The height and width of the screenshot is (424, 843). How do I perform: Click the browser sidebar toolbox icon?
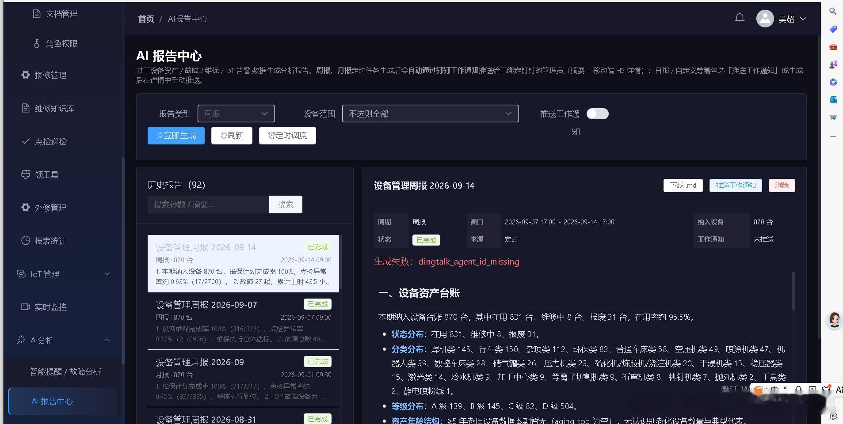(x=833, y=47)
